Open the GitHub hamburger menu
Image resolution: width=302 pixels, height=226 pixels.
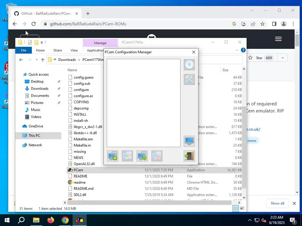tap(278, 39)
